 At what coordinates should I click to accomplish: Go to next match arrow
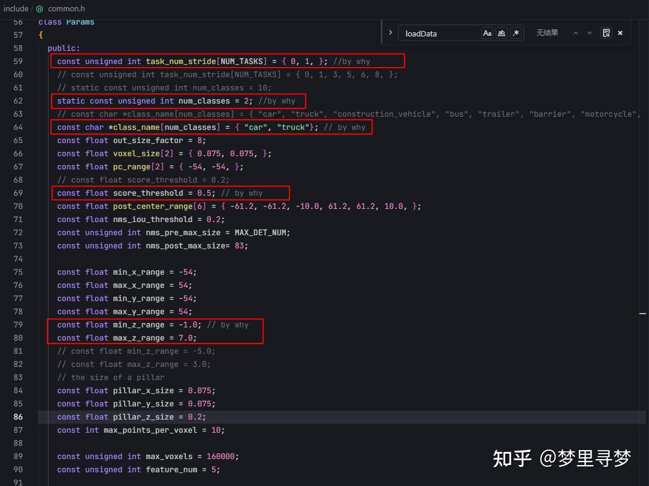click(590, 33)
